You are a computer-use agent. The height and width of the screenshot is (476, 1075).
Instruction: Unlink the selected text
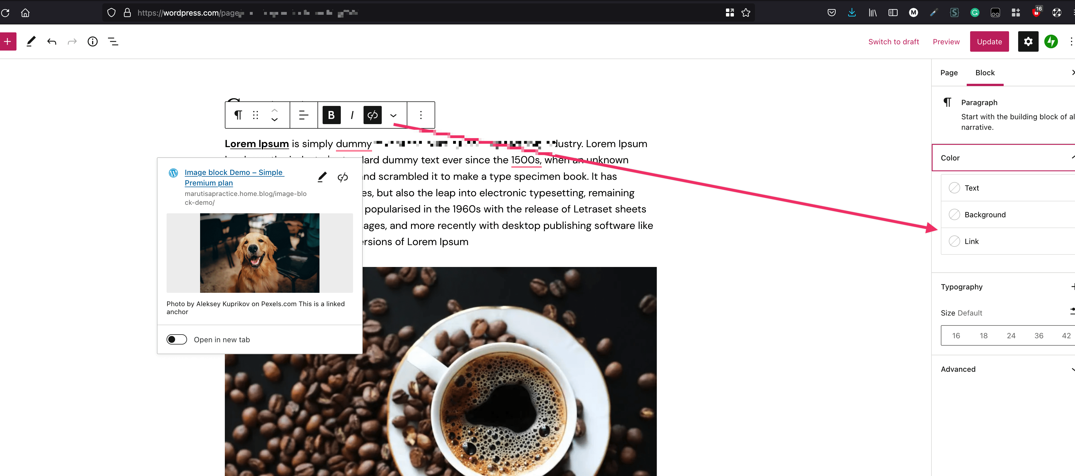pos(372,115)
